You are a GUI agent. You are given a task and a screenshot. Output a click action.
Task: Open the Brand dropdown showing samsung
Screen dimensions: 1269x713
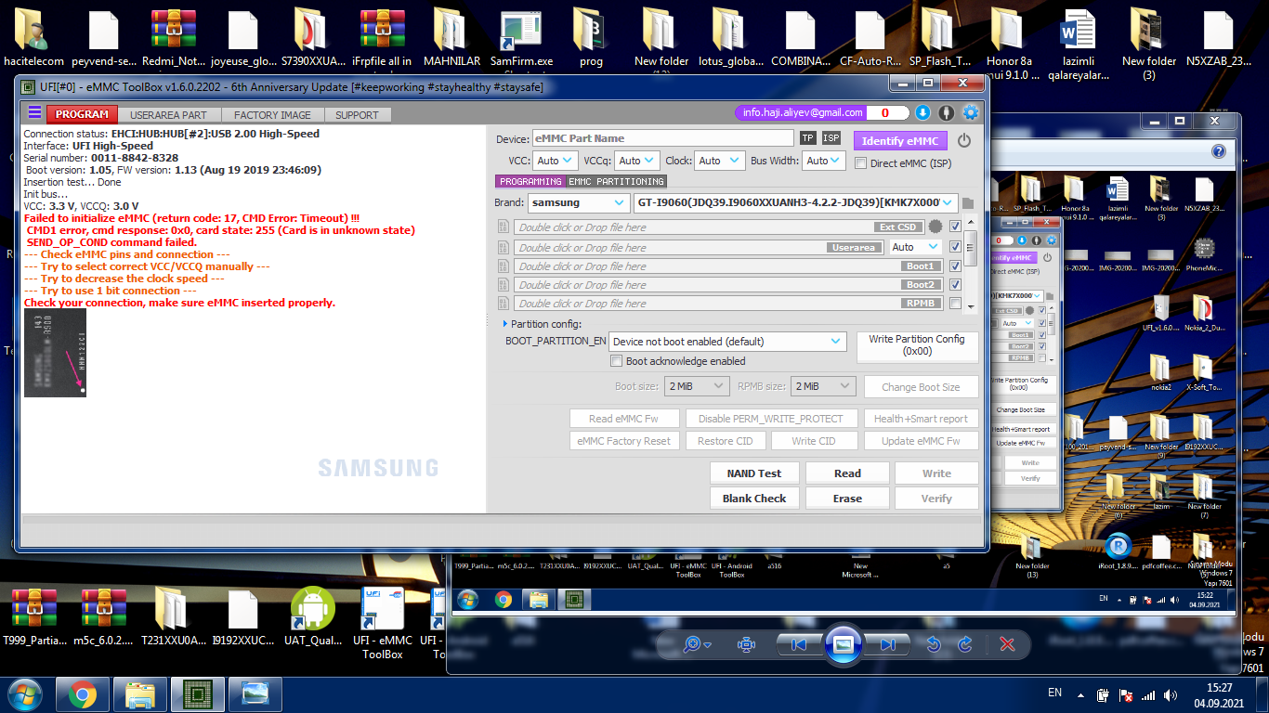click(579, 202)
